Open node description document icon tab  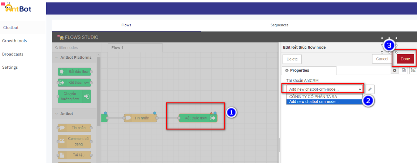[x=404, y=70]
